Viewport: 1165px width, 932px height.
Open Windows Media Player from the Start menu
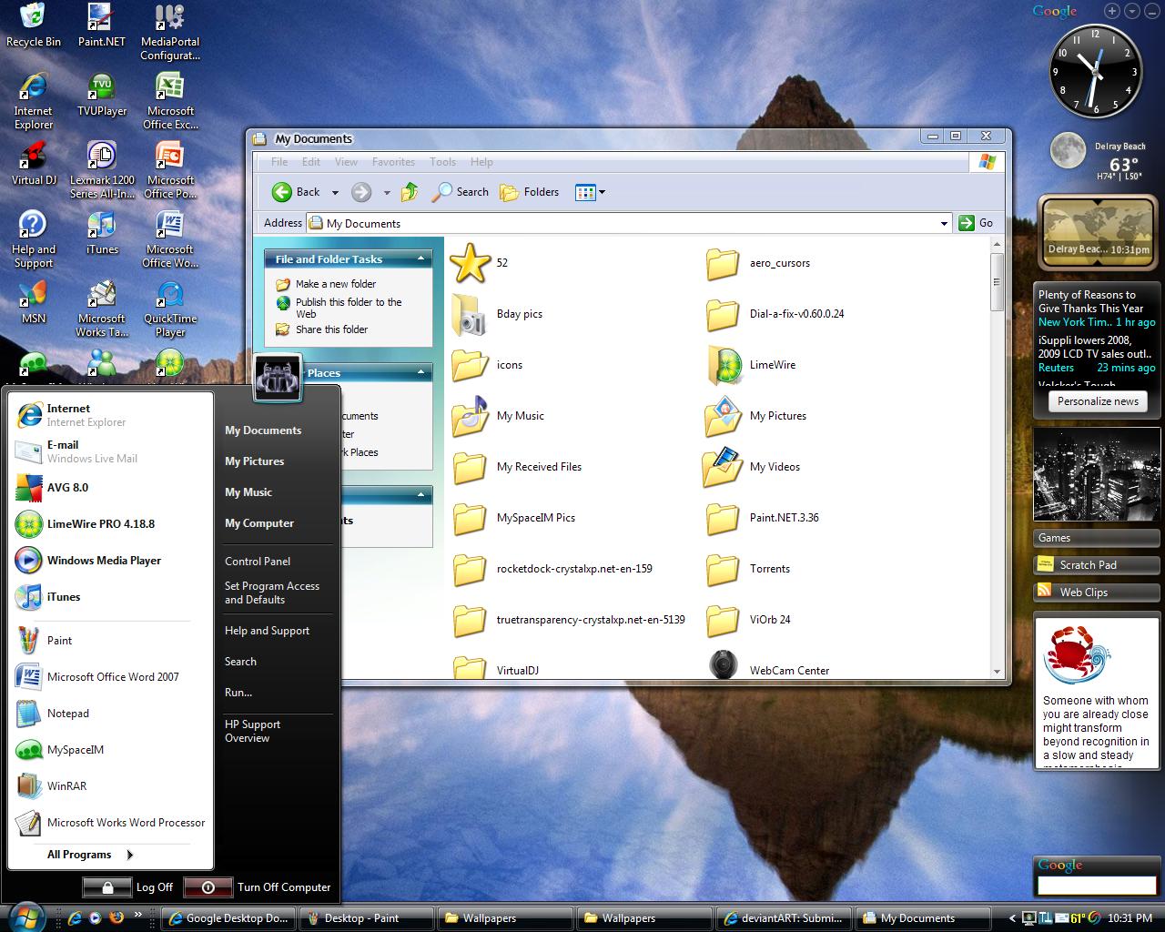coord(104,560)
